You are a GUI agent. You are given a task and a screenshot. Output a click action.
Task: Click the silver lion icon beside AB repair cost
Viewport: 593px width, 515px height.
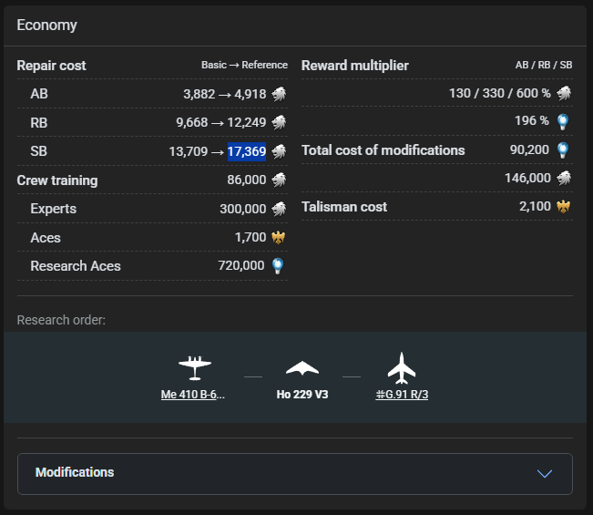tap(279, 94)
